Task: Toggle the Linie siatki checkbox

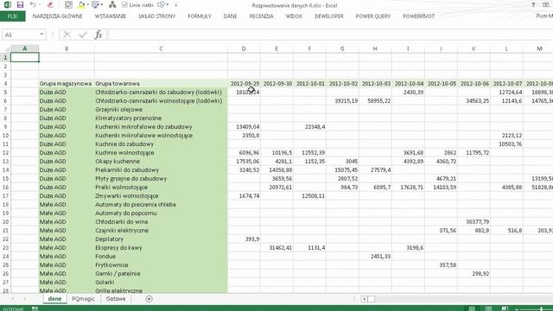Action: pyautogui.click(x=124, y=5)
